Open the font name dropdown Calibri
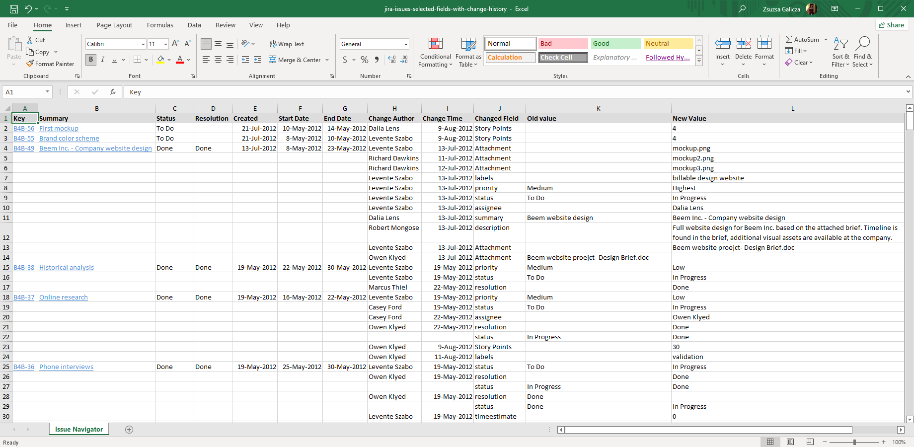 [143, 44]
